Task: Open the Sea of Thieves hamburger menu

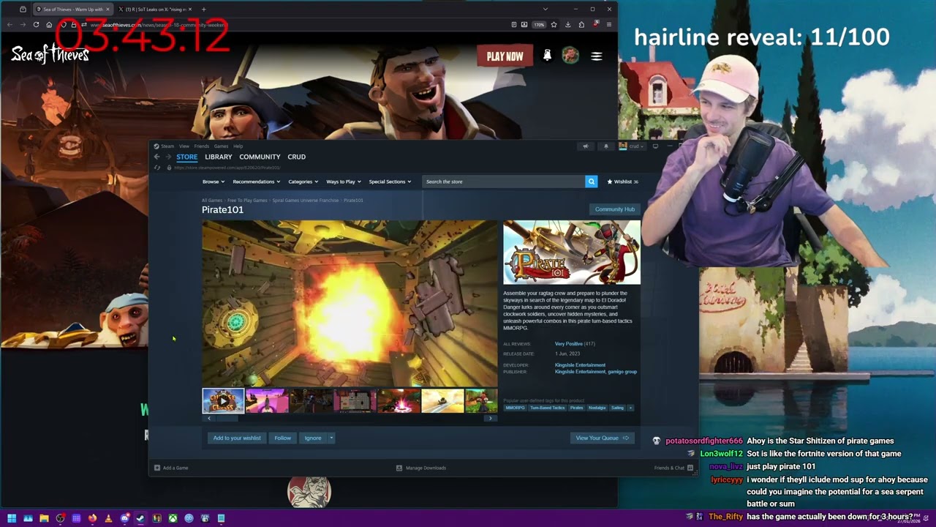Action: (x=597, y=56)
